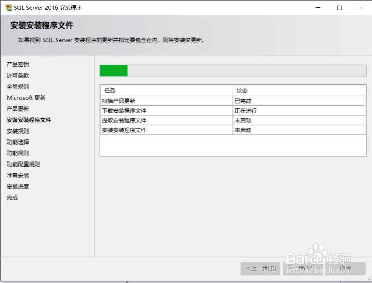Click the disabled close button of setup window
Viewport: 372px width, 283px height.
tap(361, 7)
